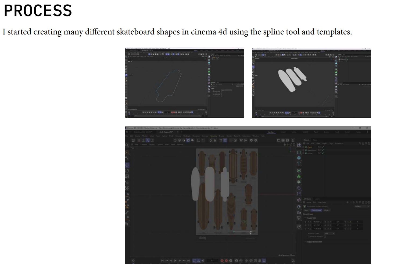Open File menu in large Cinema 4D screenshot
Viewport: 412px width, 270px height.
pos(127,136)
